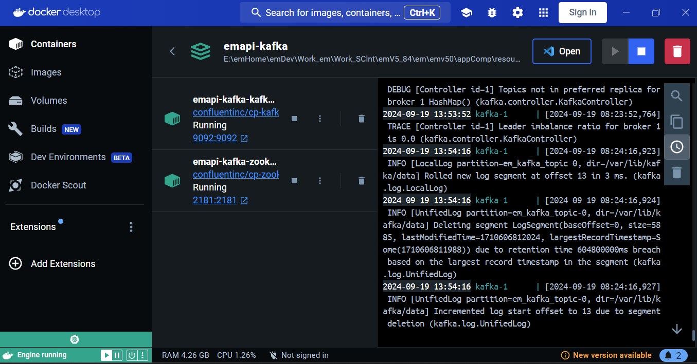Stop the emapi-kafka-zook container
697x364 pixels.
click(294, 181)
